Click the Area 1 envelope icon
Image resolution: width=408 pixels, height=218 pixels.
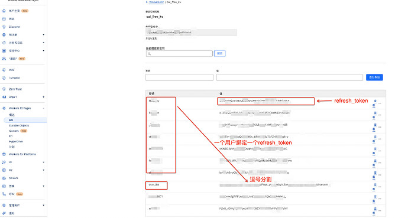coord(4,97)
